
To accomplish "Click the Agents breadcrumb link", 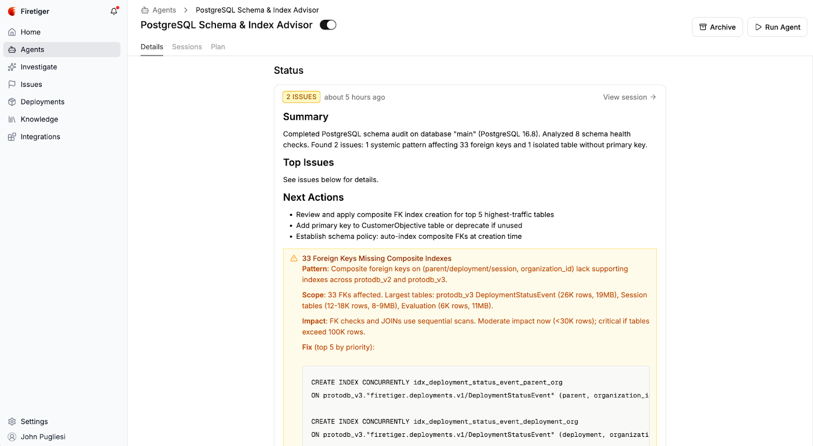I will click(164, 10).
